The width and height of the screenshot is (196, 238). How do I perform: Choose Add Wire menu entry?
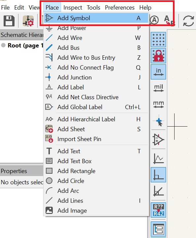point(96,38)
